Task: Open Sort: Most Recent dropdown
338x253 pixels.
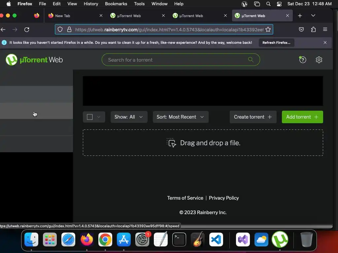Action: (x=181, y=117)
